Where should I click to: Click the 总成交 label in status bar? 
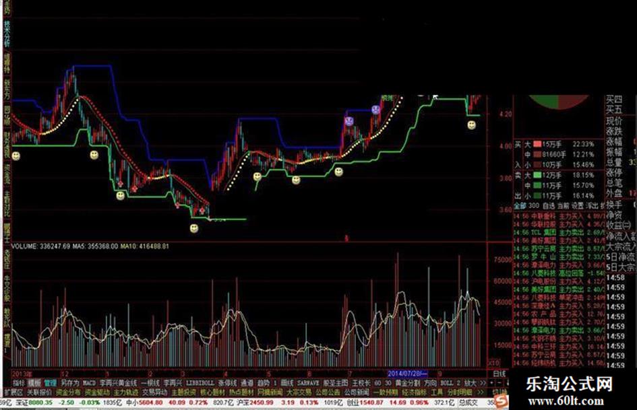click(x=468, y=403)
